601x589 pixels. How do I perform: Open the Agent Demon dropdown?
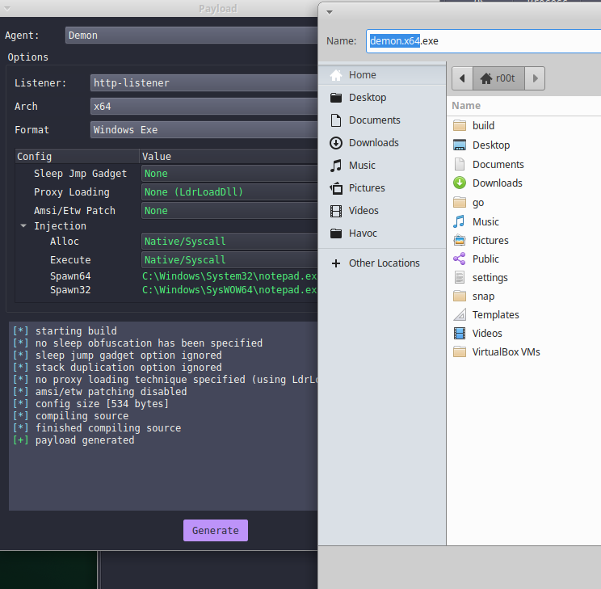point(191,36)
